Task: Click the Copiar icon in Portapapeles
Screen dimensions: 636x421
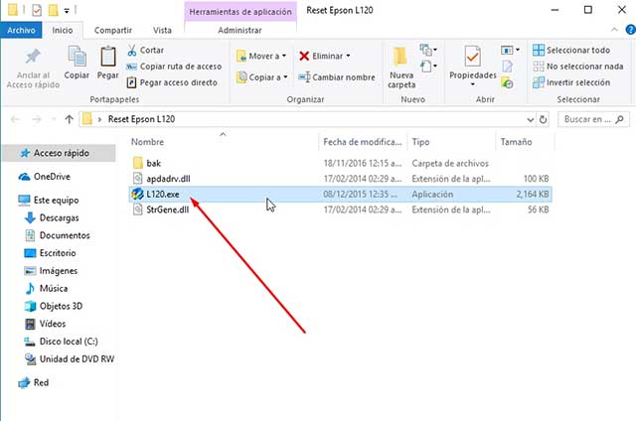Action: [77, 63]
